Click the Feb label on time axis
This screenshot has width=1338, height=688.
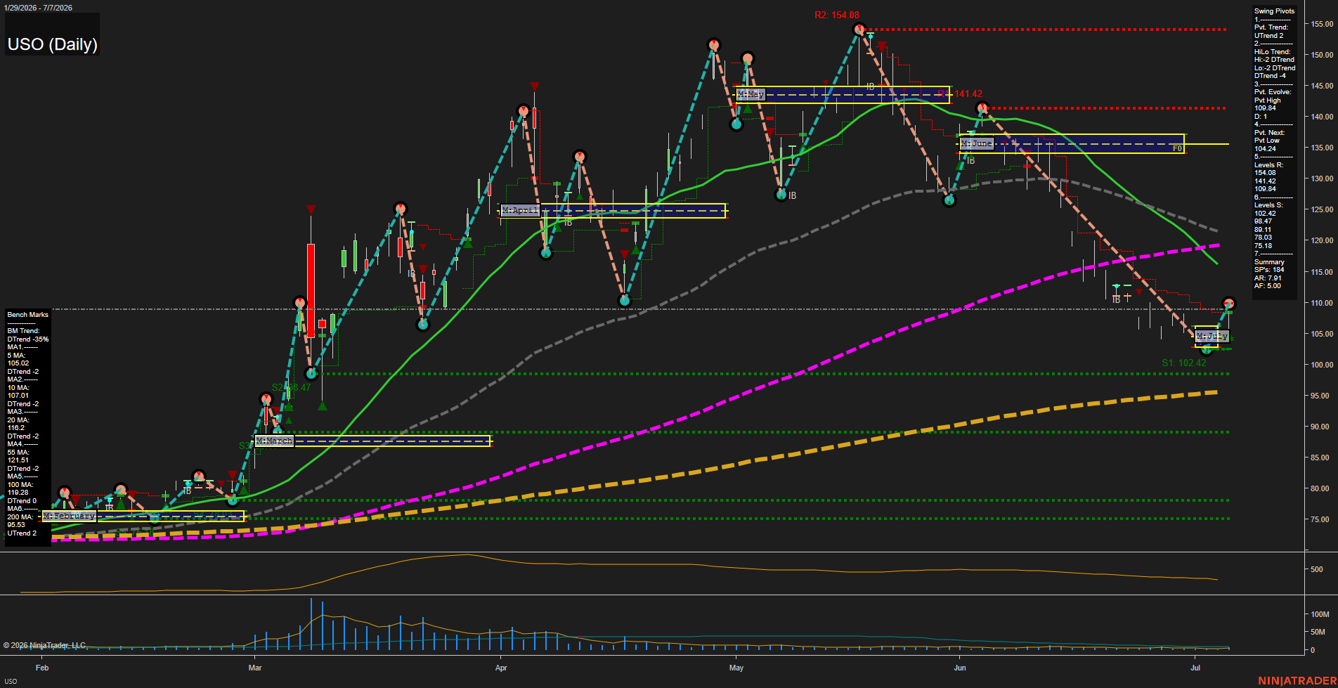coord(42,668)
